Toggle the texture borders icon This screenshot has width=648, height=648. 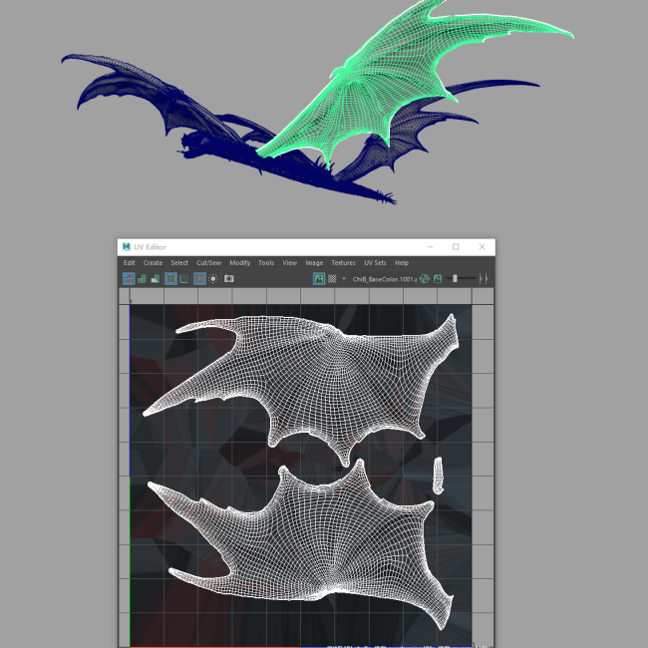170,279
